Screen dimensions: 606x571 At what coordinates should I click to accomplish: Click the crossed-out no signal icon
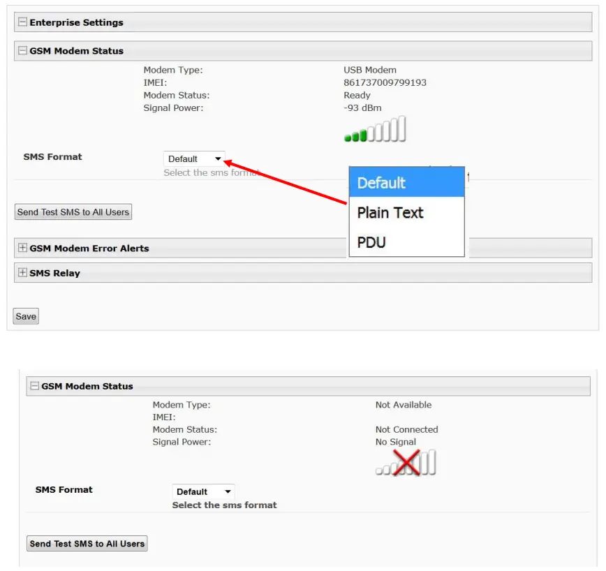(406, 463)
